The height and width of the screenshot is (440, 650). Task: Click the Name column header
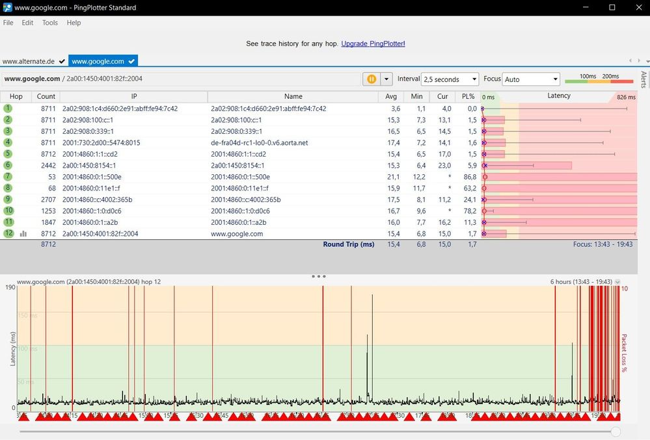pos(293,96)
